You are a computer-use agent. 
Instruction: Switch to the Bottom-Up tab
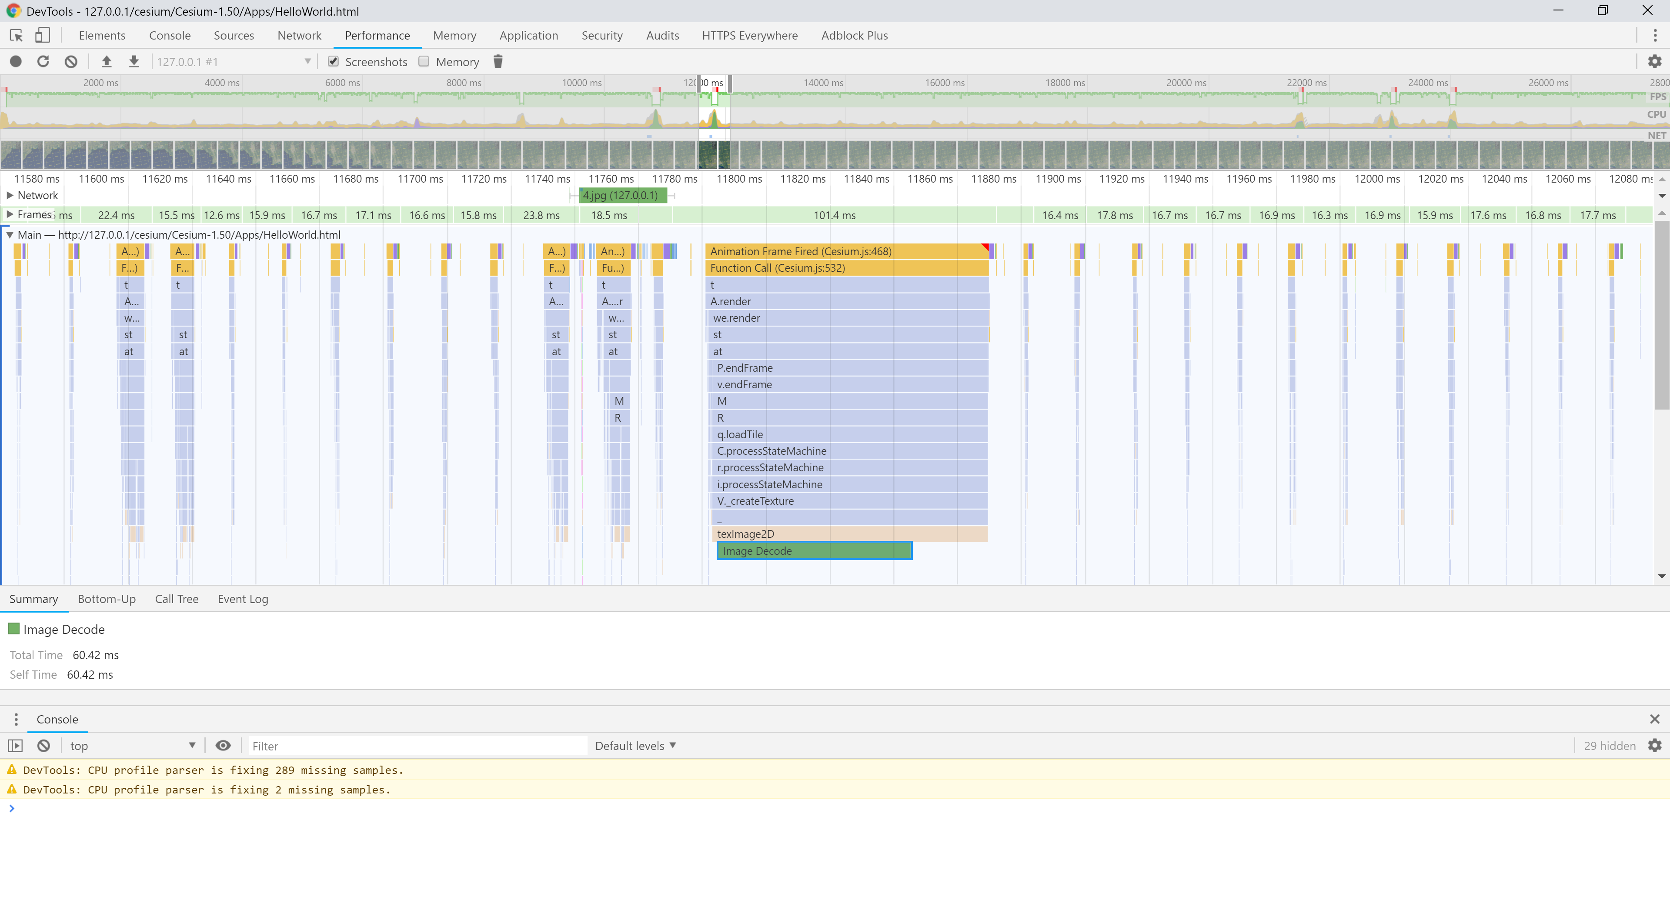point(106,599)
